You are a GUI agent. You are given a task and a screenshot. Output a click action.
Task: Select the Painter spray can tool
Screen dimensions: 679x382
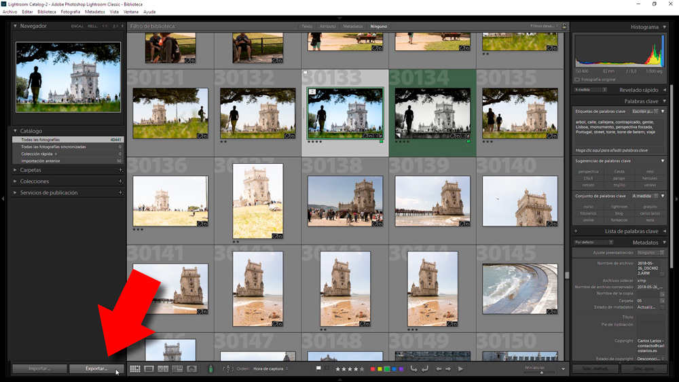[x=211, y=369]
